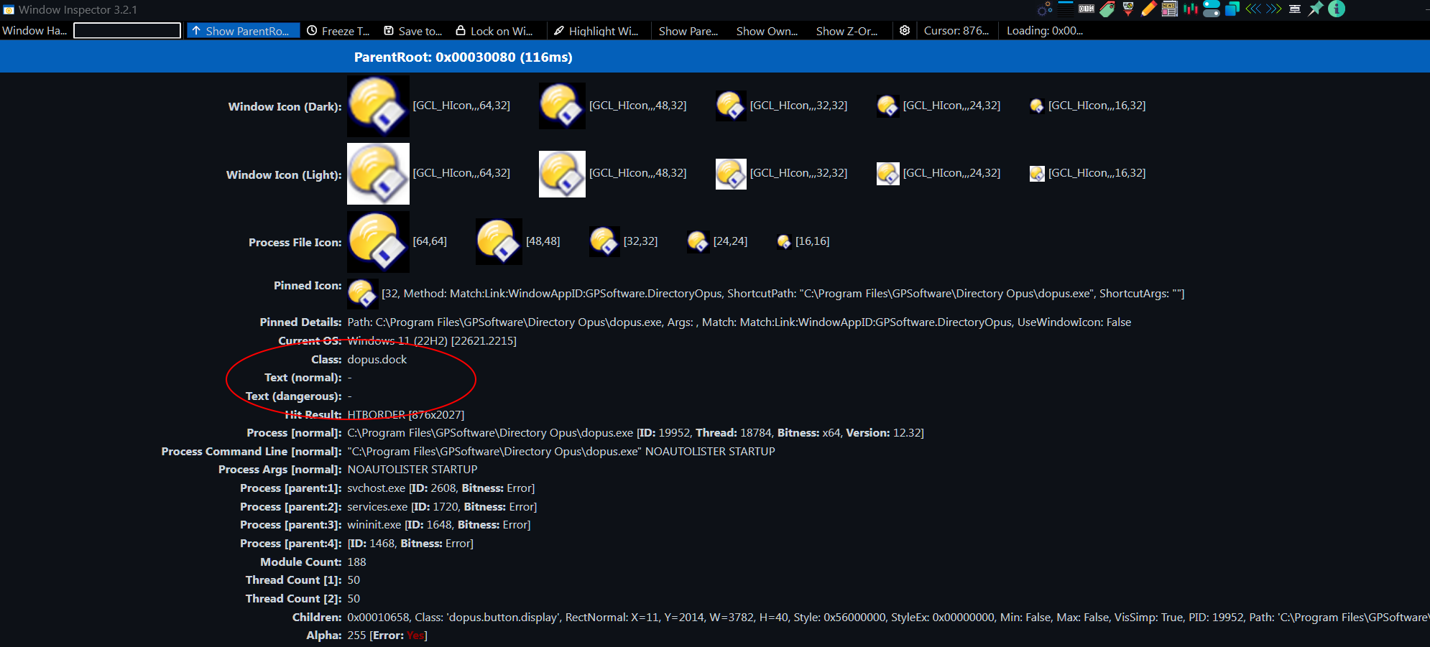This screenshot has width=1430, height=647.
Task: Click Show Own... toolbar button
Action: click(767, 31)
